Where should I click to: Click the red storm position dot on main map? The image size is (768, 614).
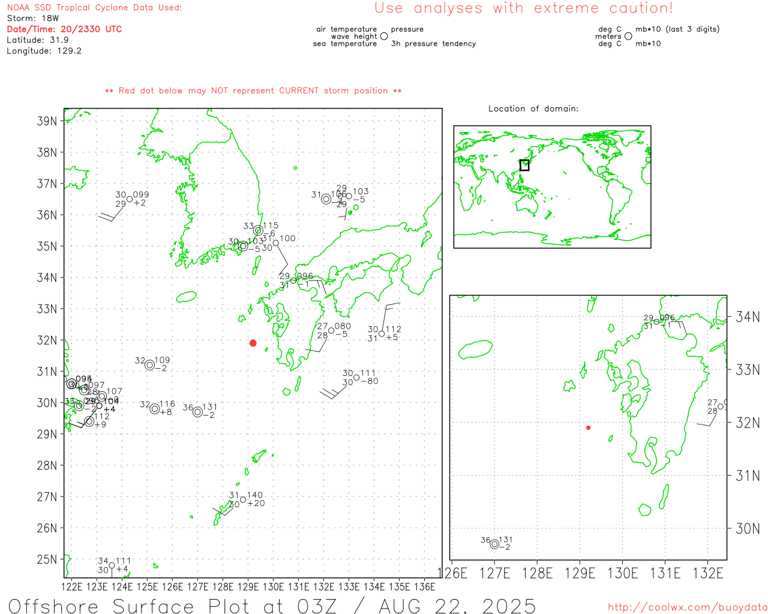point(253,343)
